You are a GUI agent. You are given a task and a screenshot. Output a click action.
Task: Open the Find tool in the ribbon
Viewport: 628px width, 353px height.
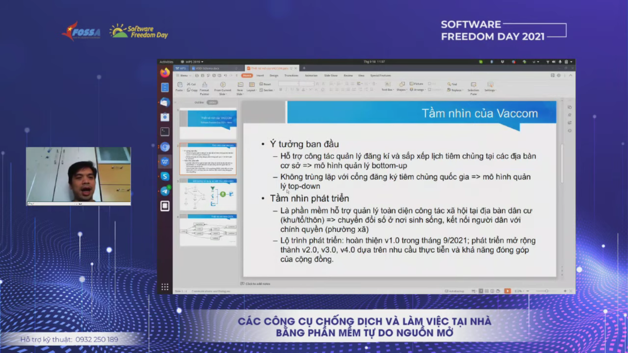point(452,84)
